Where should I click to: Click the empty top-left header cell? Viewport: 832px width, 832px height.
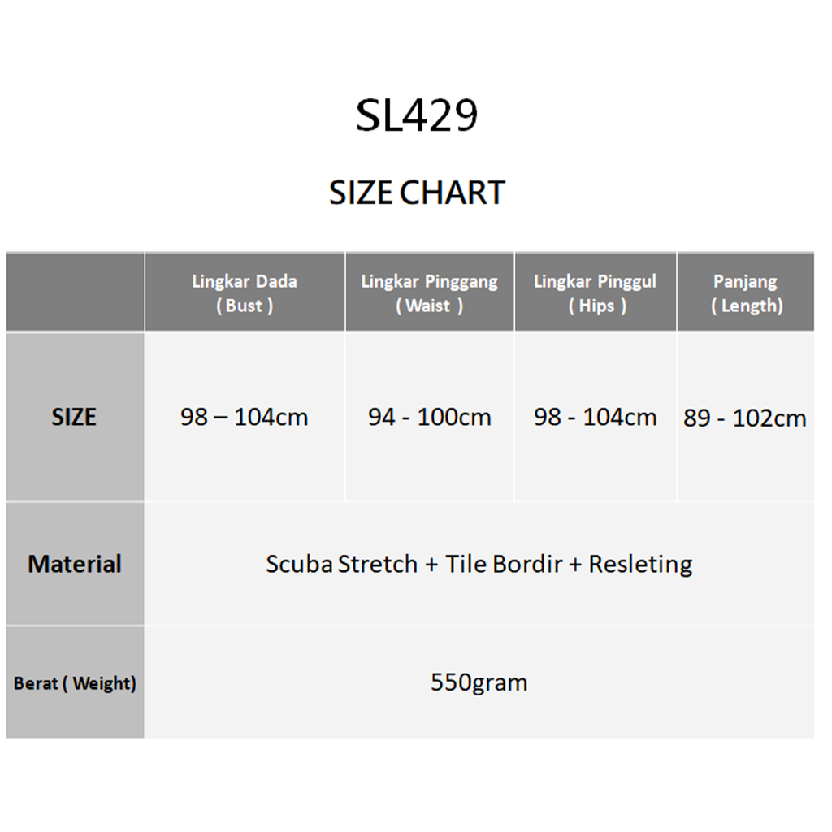(x=75, y=292)
